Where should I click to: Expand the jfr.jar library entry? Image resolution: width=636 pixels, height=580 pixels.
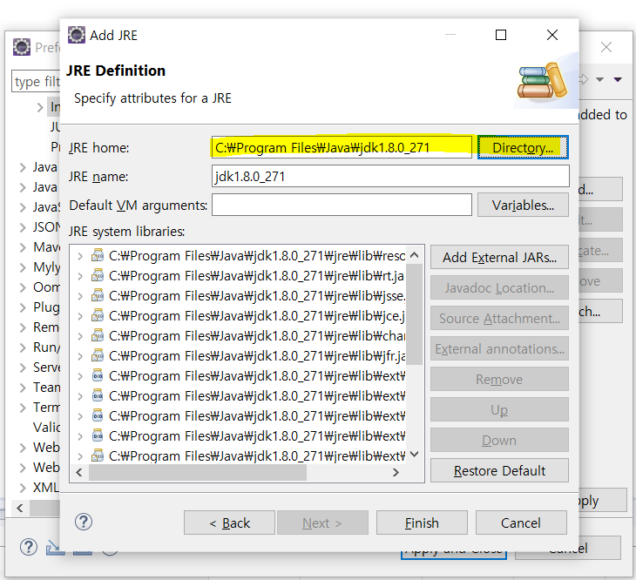80,356
